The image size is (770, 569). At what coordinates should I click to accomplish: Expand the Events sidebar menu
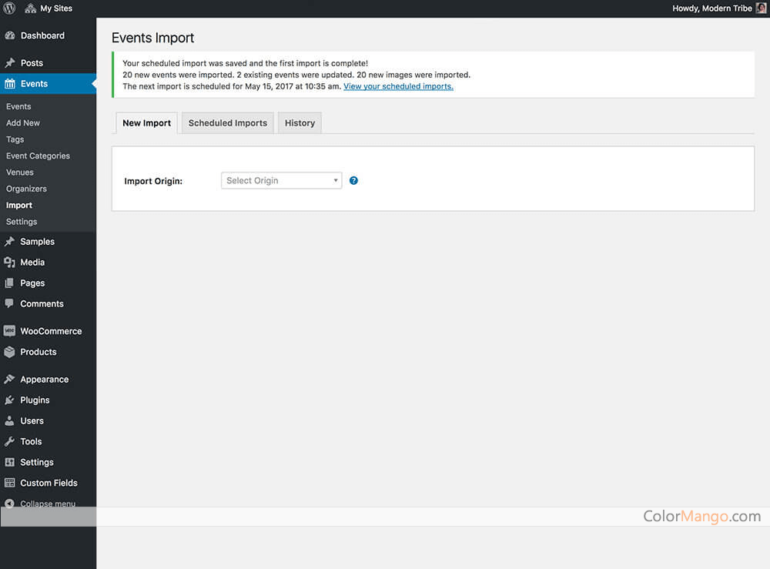pos(34,84)
